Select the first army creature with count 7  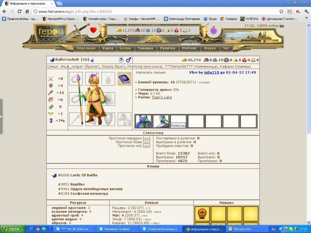pyautogui.click(x=143, y=121)
